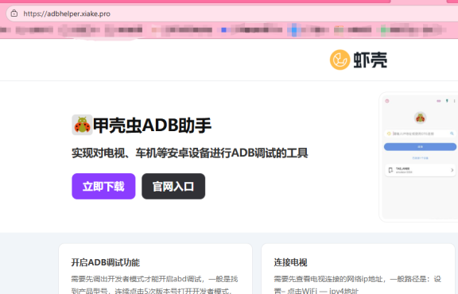Click the 甲壳虫ADB助手 heading
Viewport: 458px width, 294px height.
click(x=152, y=126)
